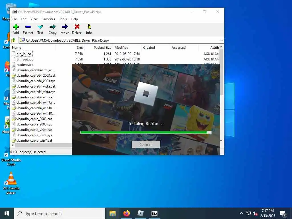Sort by Accessed column header
This screenshot has height=219, width=292.
point(184,48)
